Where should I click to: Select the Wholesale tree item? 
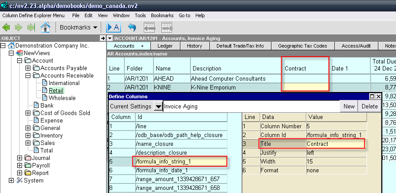pyautogui.click(x=62, y=98)
